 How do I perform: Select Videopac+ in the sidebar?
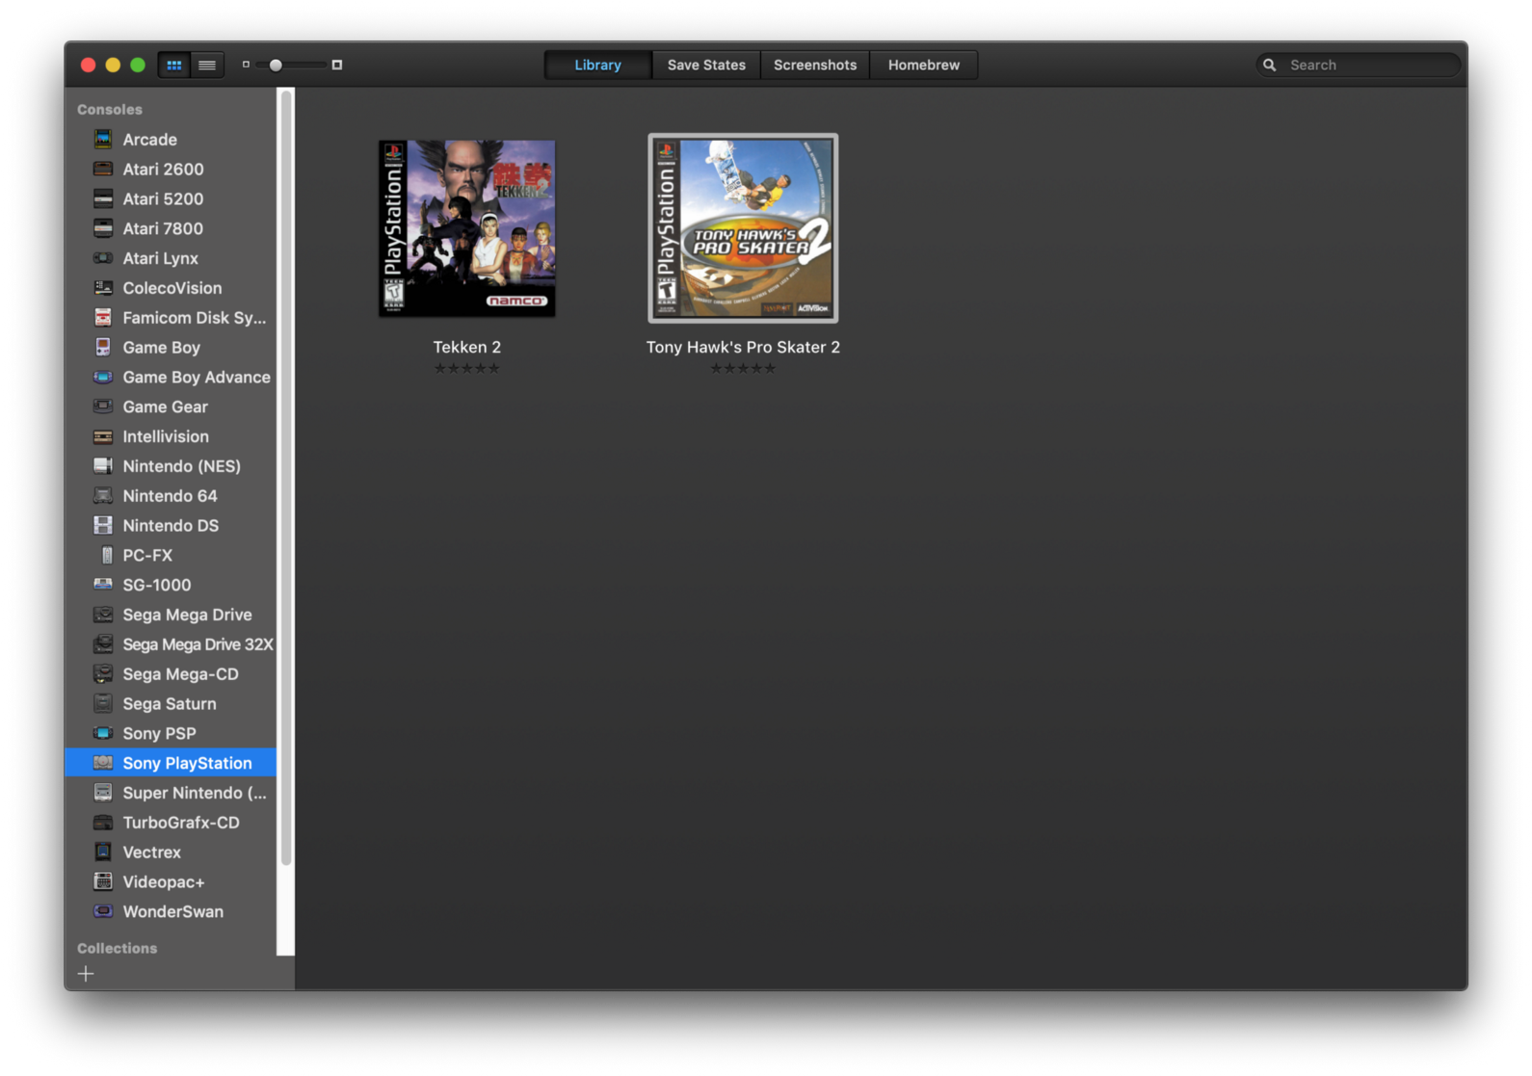171,882
